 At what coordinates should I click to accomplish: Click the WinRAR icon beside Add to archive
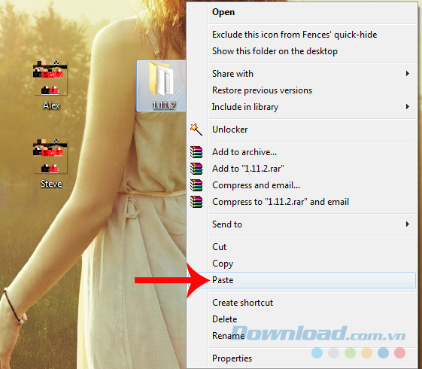[x=196, y=152]
